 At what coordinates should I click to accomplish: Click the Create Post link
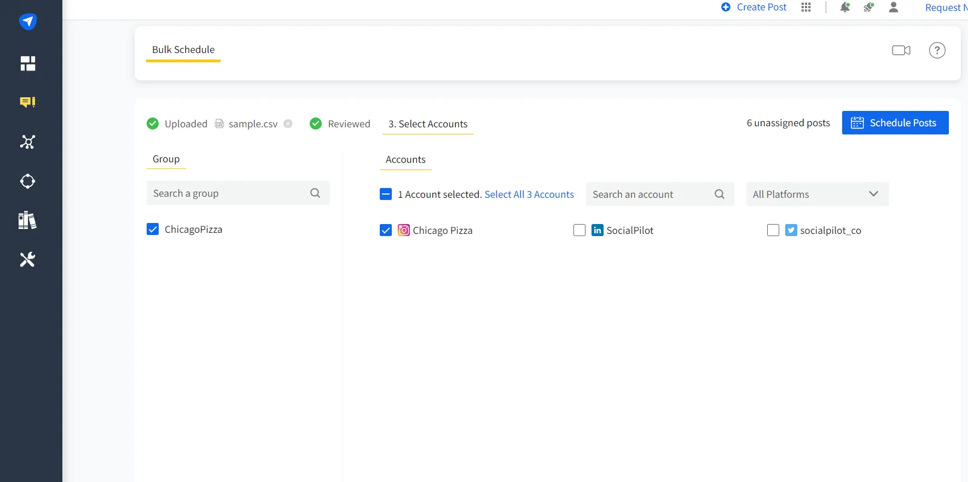(762, 7)
